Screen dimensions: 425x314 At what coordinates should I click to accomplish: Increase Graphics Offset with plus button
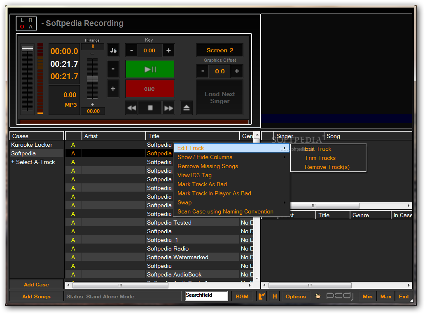click(237, 71)
